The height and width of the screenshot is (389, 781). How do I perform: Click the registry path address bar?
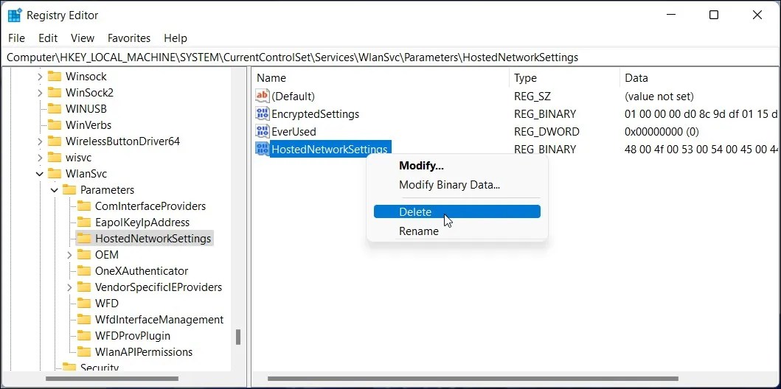tap(391, 57)
